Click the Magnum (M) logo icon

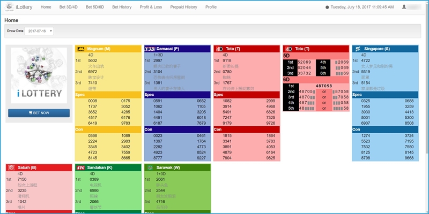tap(80, 49)
